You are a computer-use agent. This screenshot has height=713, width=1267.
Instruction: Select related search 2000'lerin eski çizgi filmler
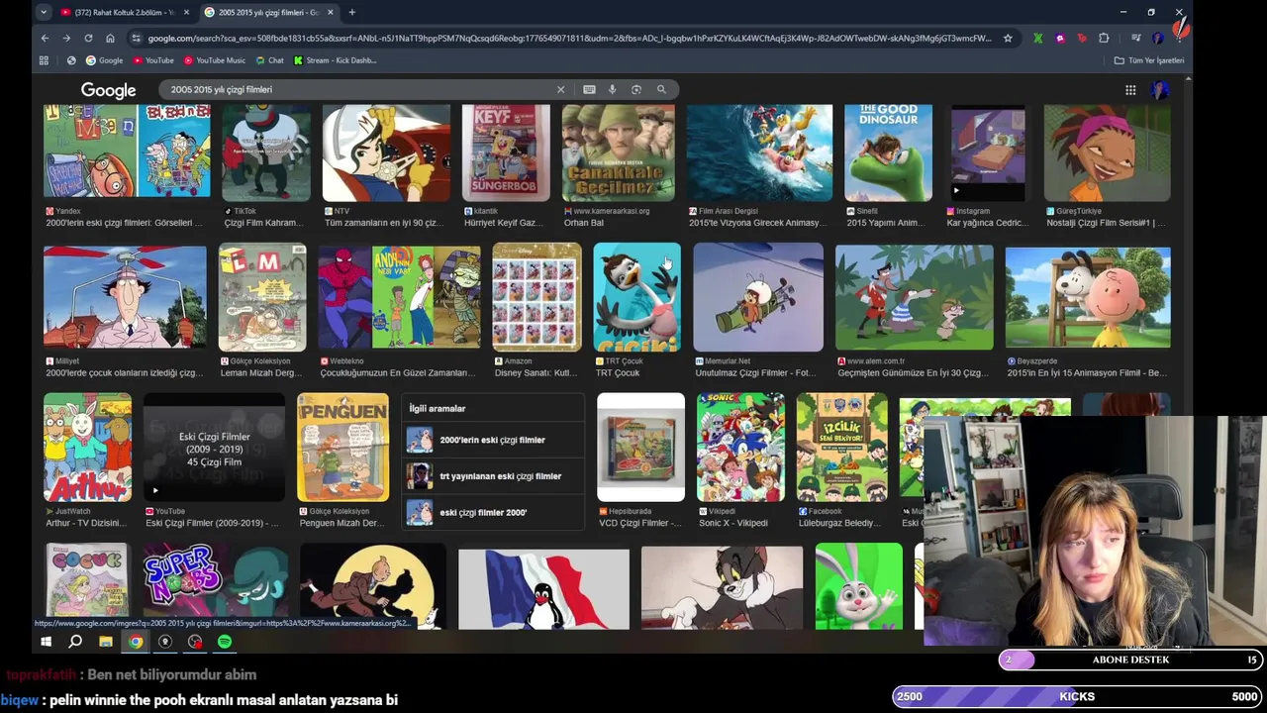click(x=493, y=440)
